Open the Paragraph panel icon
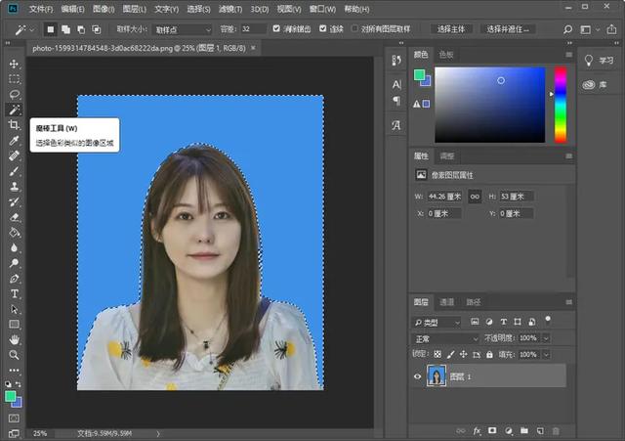This screenshot has height=441, width=625. tap(396, 101)
